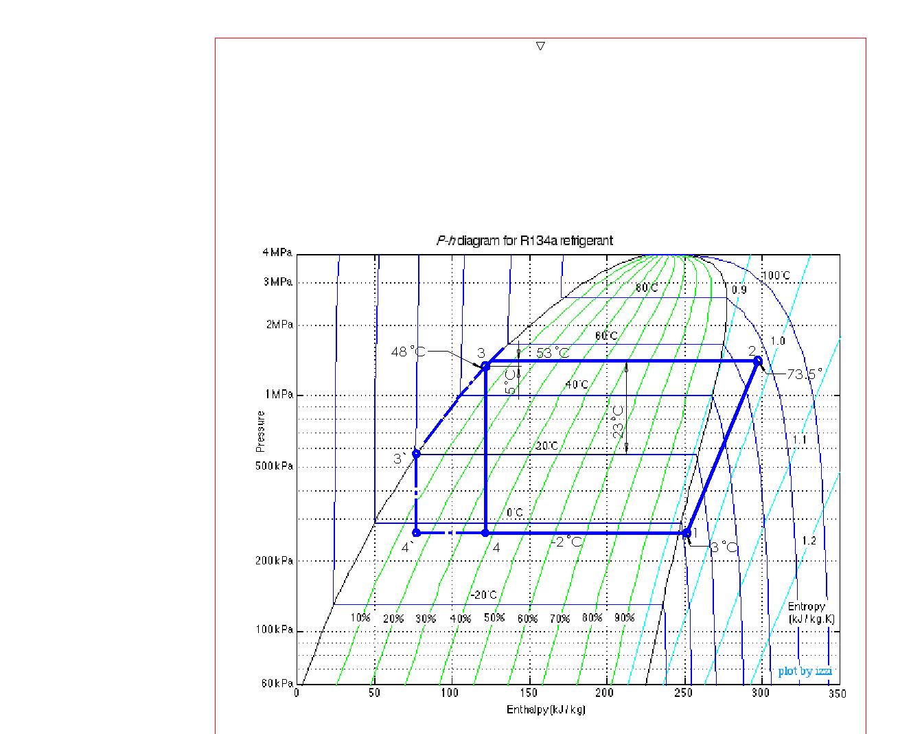
Task: Click the '100°C' isotherm label
Action: (776, 275)
